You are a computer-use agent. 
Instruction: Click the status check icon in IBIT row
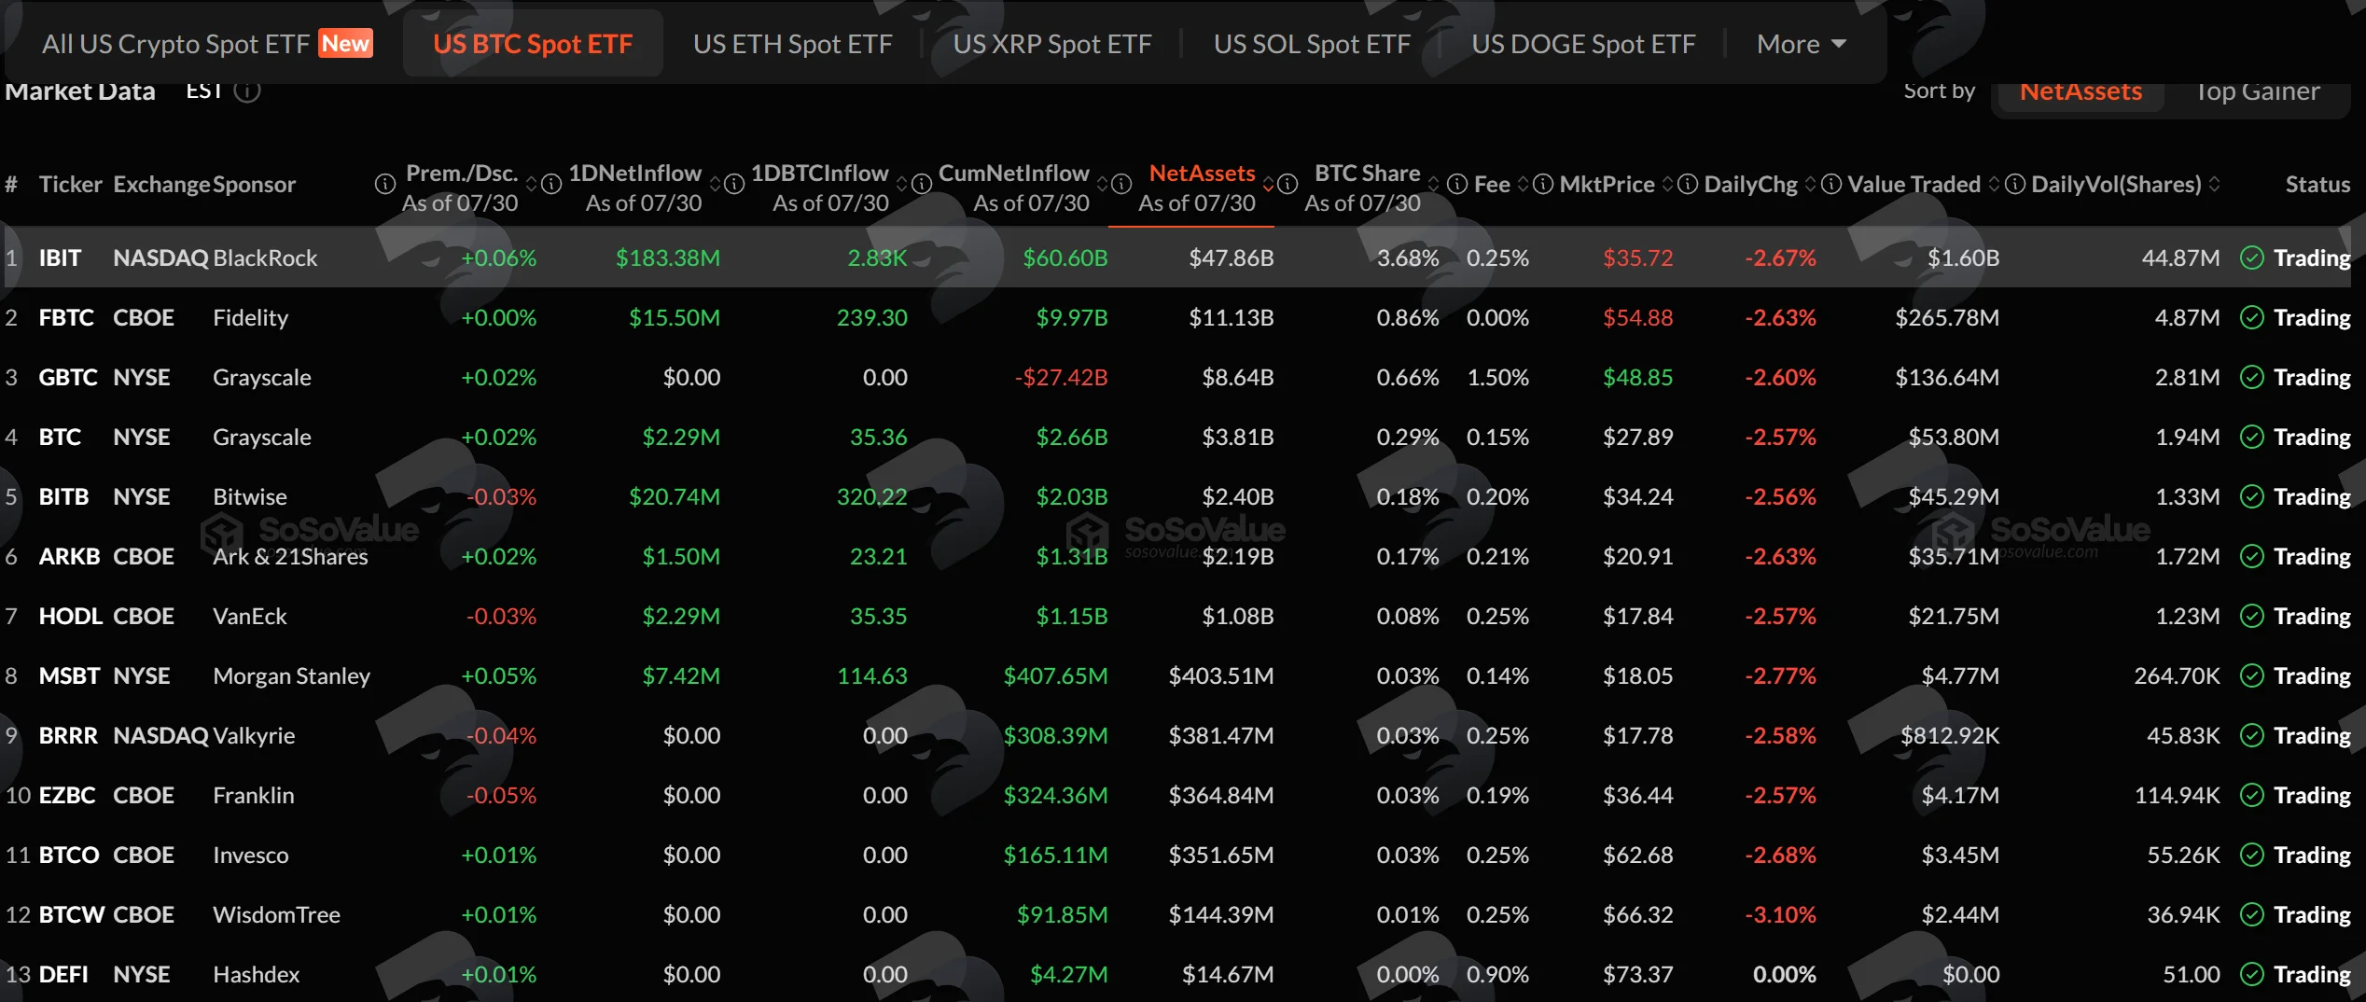point(2252,257)
